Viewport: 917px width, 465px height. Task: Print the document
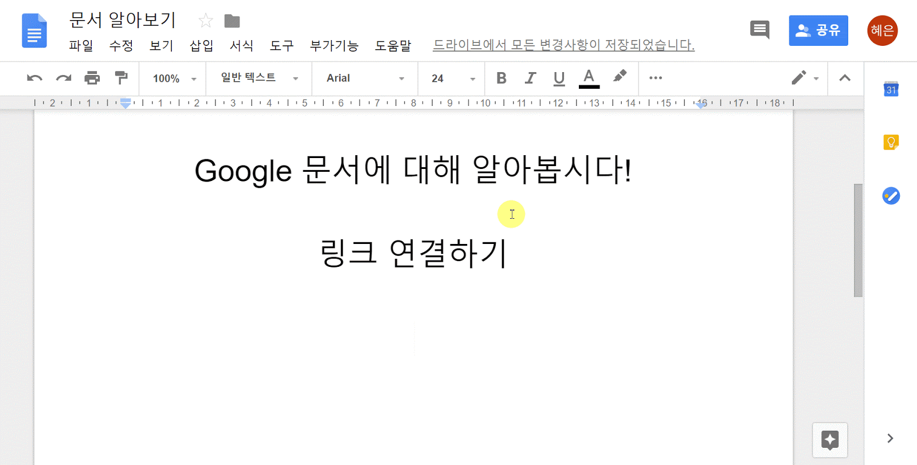point(92,78)
